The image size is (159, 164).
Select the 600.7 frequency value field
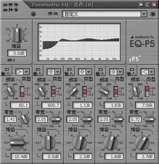coord(51,105)
